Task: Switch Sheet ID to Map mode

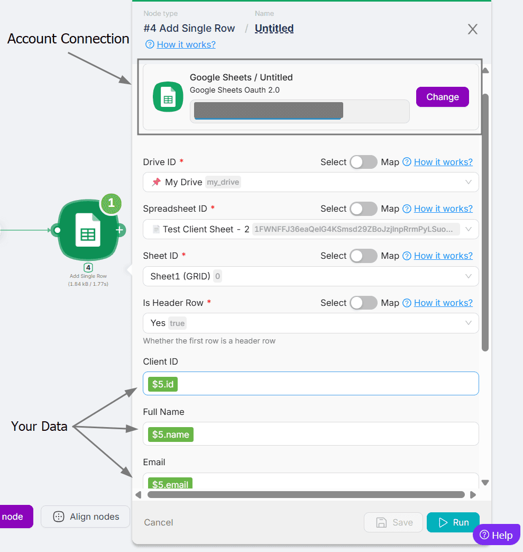Action: [x=363, y=256]
